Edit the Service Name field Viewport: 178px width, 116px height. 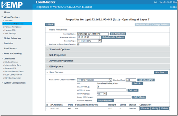pyautogui.click(x=93, y=34)
